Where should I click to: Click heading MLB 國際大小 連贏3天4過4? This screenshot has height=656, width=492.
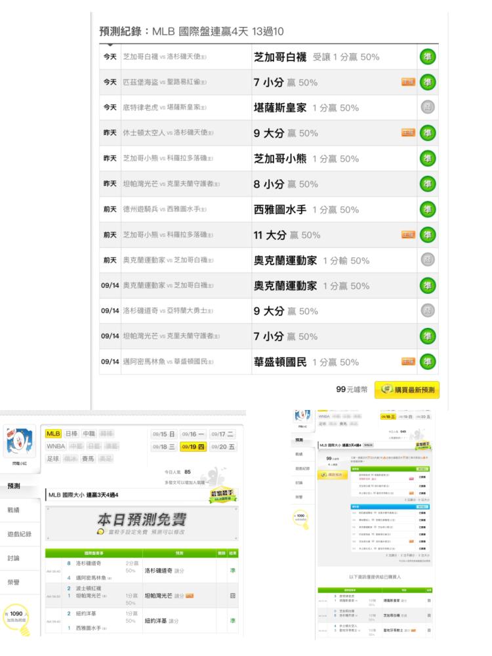point(83,495)
